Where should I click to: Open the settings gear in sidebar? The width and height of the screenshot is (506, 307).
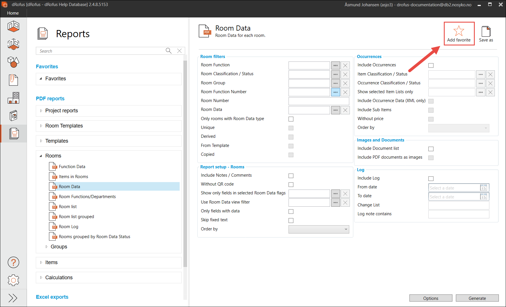click(x=13, y=280)
